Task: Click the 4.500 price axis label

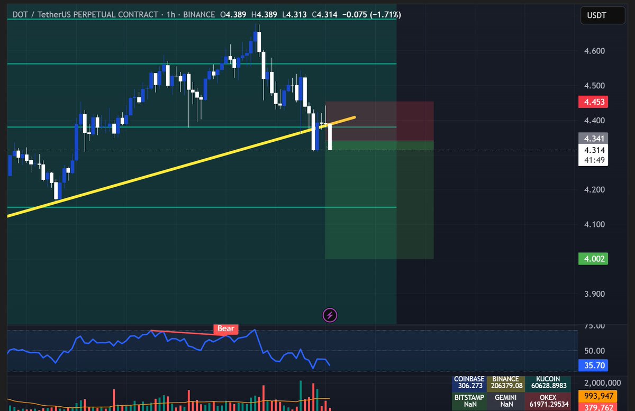Action: pyautogui.click(x=595, y=86)
